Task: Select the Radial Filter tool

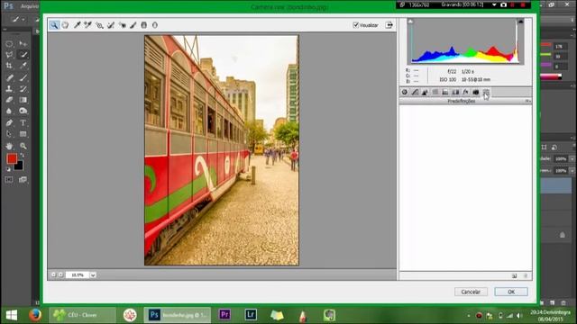Action: (x=155, y=25)
